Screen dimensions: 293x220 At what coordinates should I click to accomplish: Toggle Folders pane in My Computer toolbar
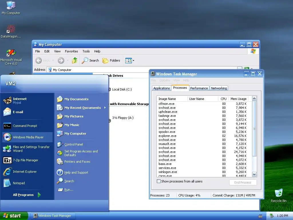click(x=111, y=60)
